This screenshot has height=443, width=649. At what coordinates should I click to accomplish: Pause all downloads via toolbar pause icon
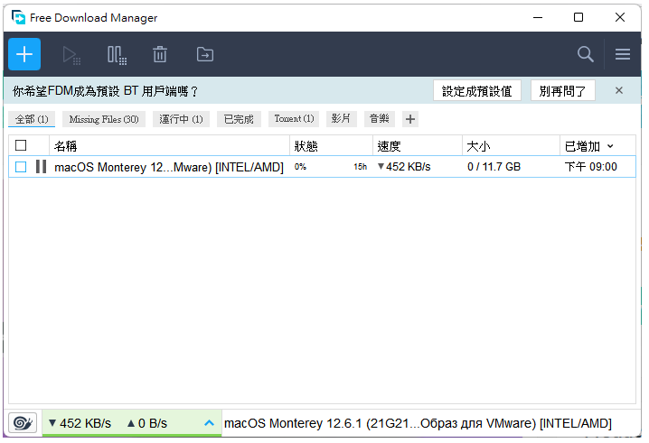pyautogui.click(x=117, y=55)
